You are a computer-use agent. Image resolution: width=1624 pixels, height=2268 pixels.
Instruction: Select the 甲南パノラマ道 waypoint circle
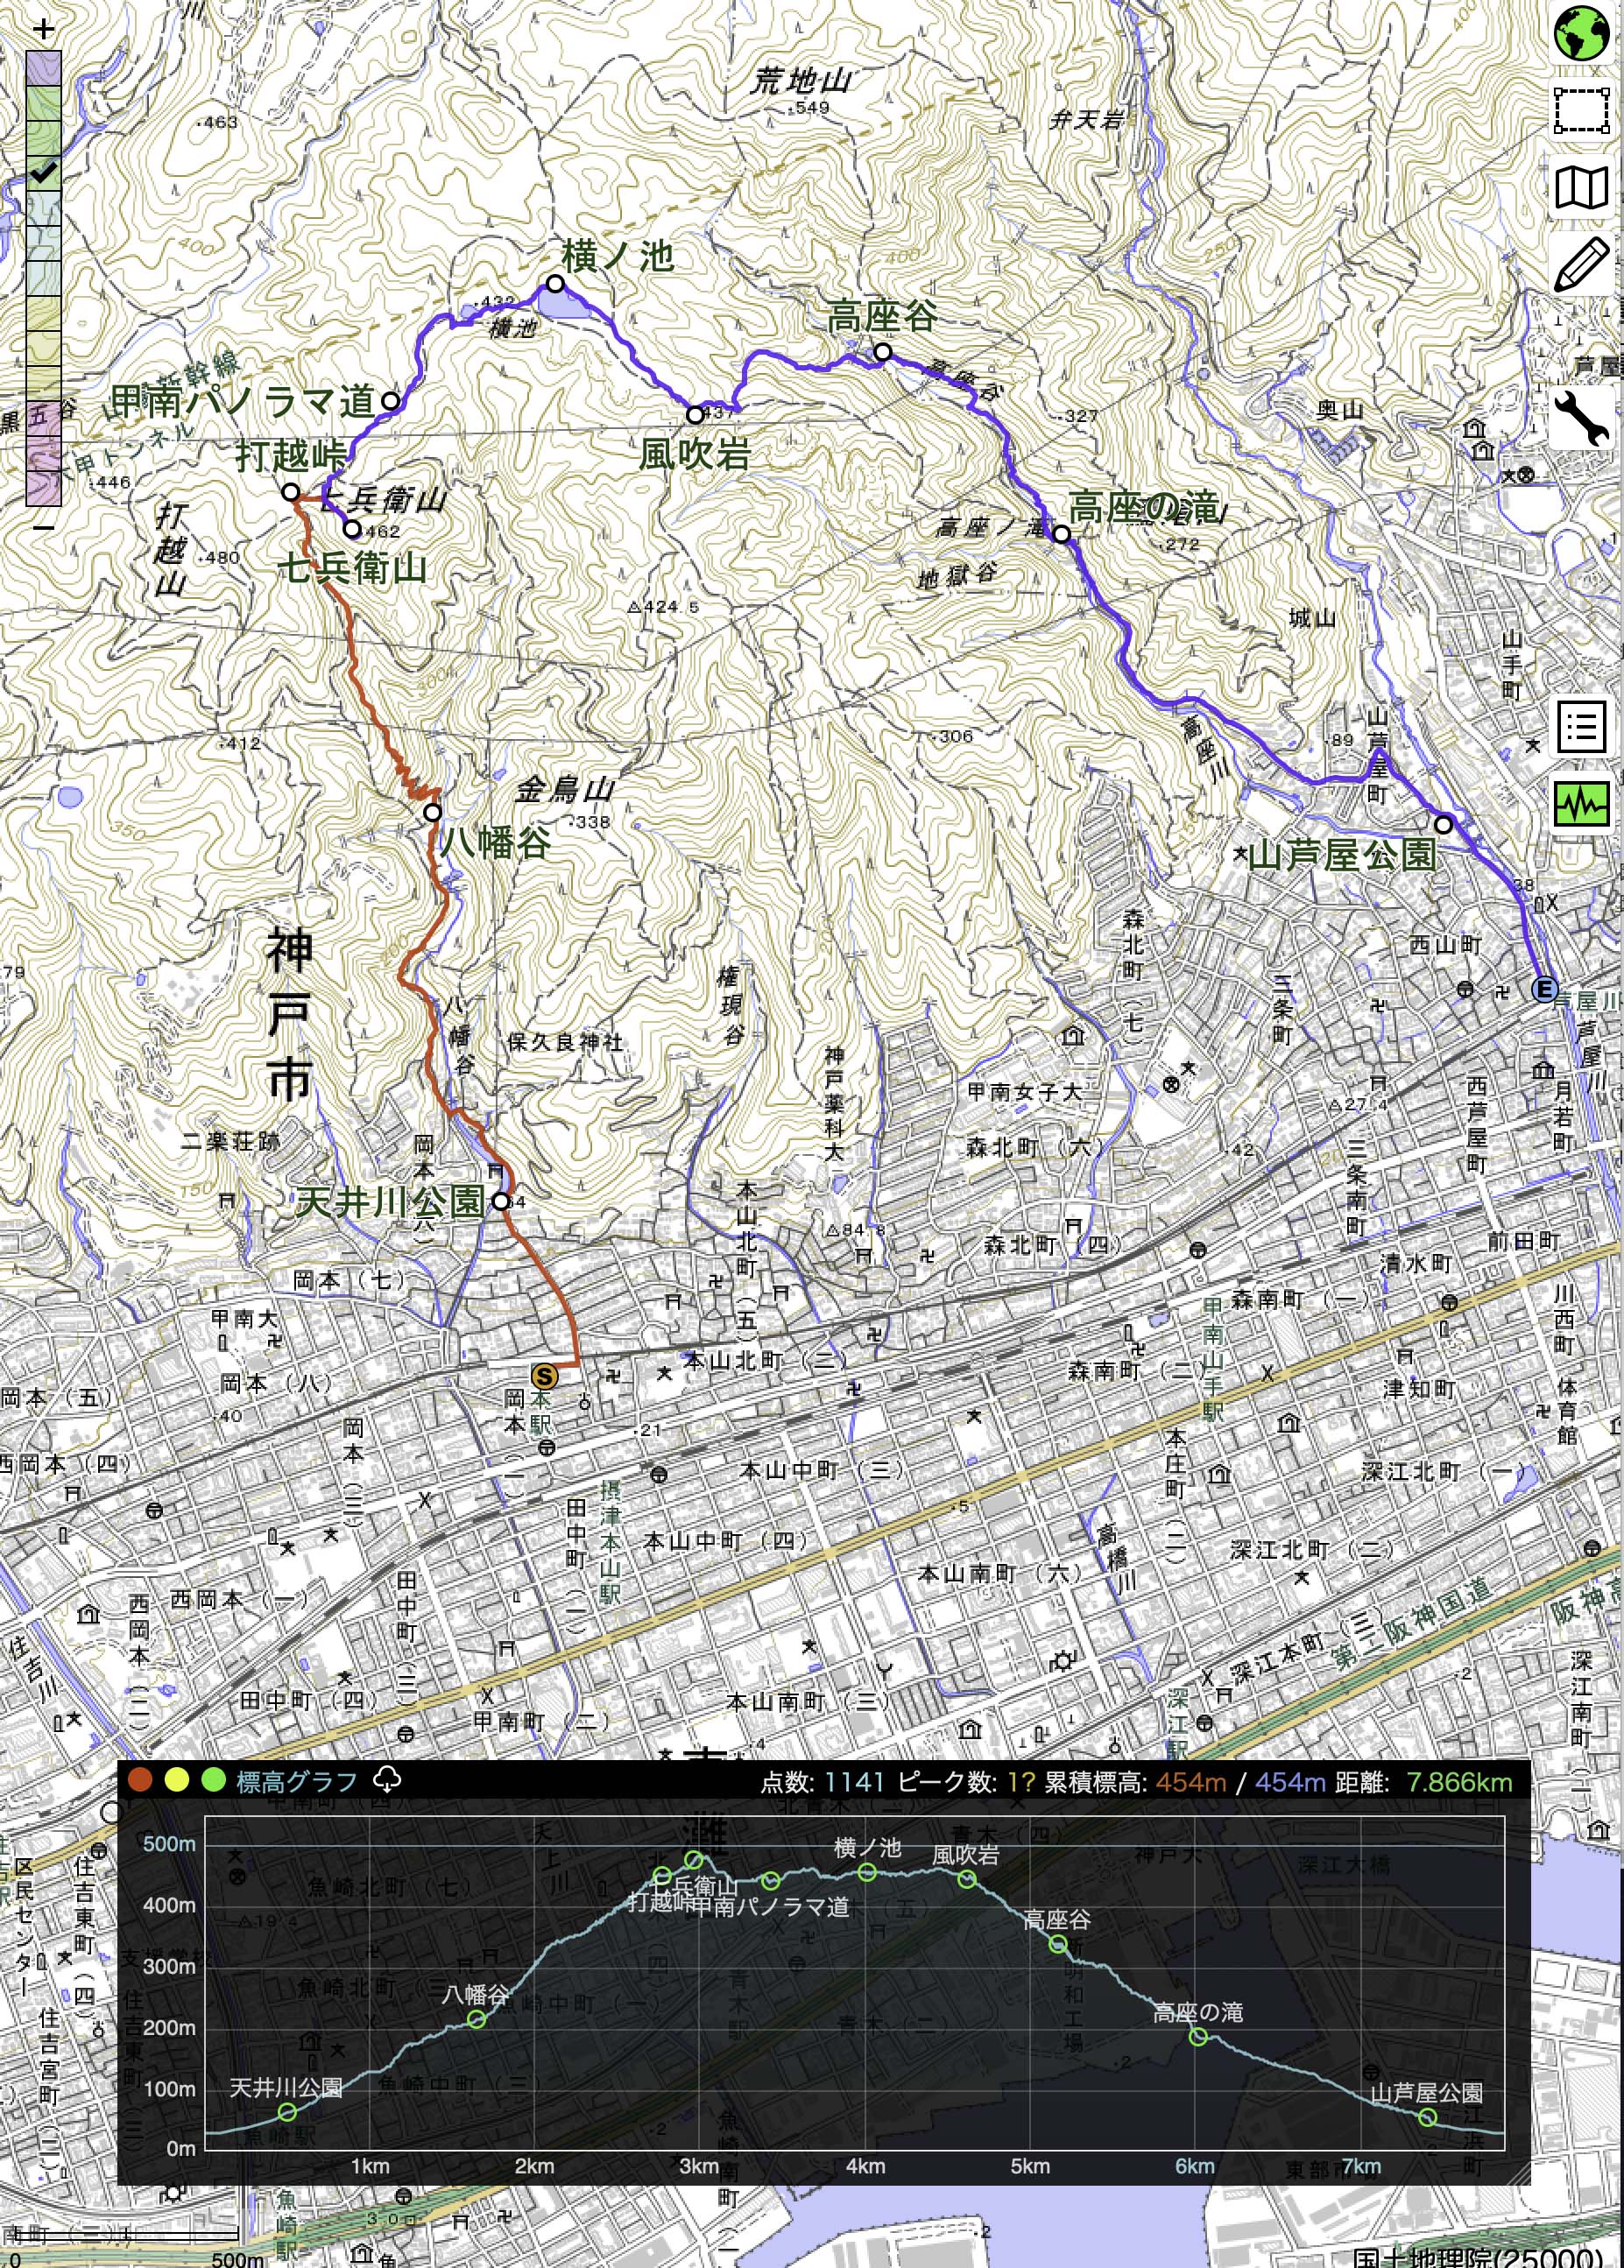pos(391,402)
